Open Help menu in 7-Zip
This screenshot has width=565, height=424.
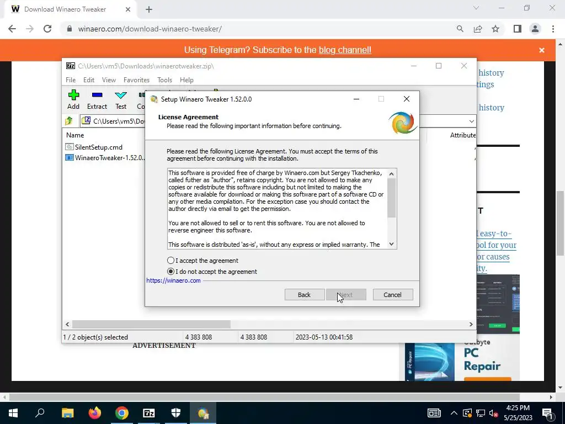point(186,79)
